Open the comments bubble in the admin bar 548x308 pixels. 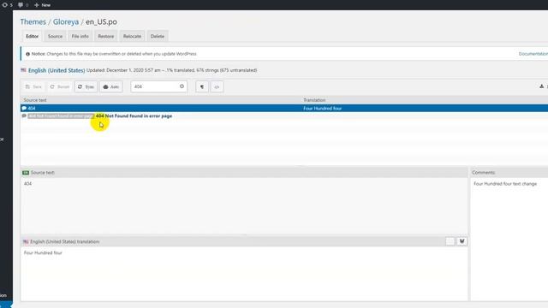[x=23, y=5]
